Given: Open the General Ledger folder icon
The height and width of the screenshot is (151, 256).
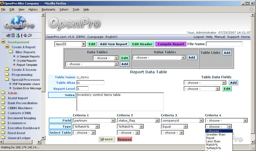Looking at the screenshot, I should 3,138.
